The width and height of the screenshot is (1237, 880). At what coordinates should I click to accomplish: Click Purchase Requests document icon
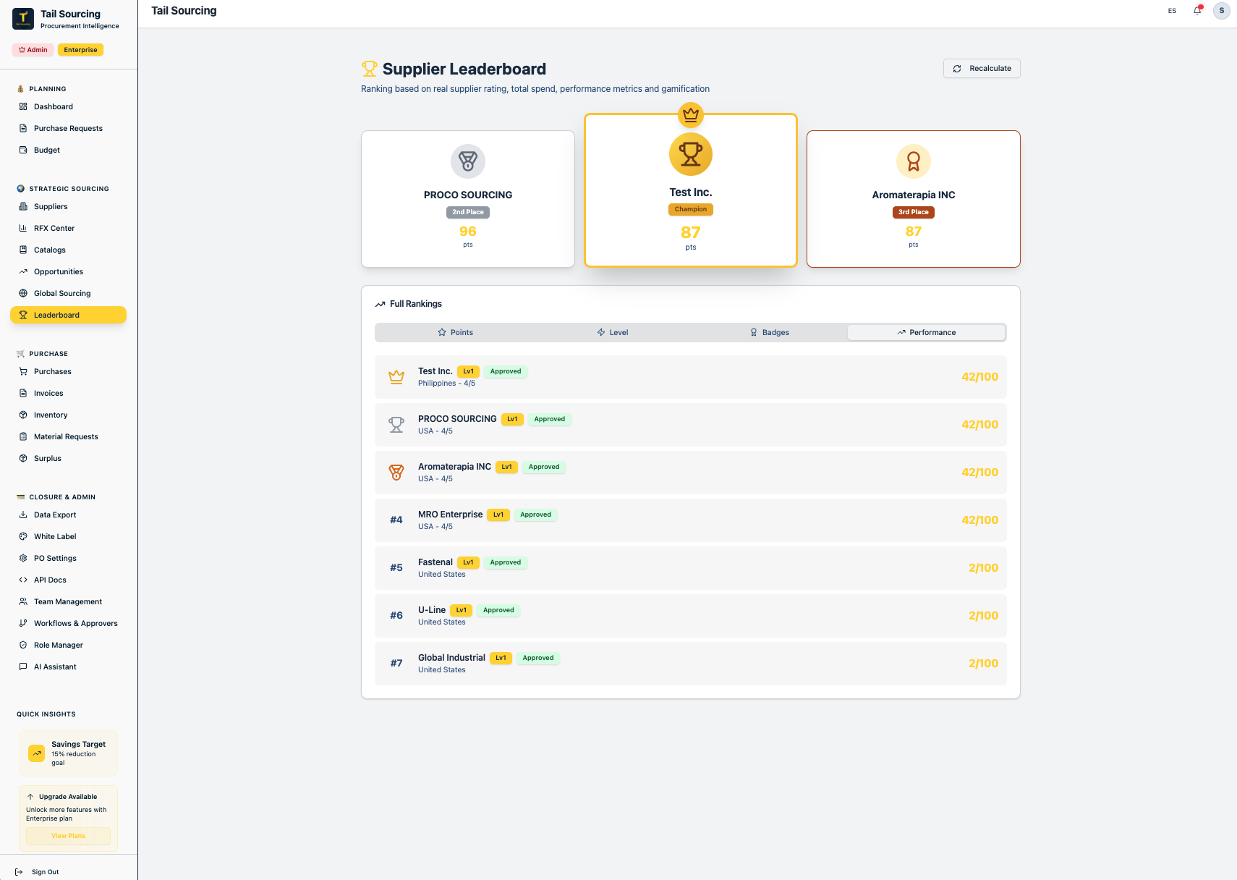(x=23, y=128)
